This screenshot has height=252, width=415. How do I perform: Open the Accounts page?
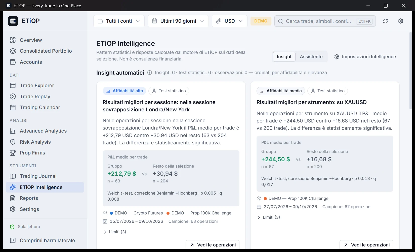[x=45, y=62]
